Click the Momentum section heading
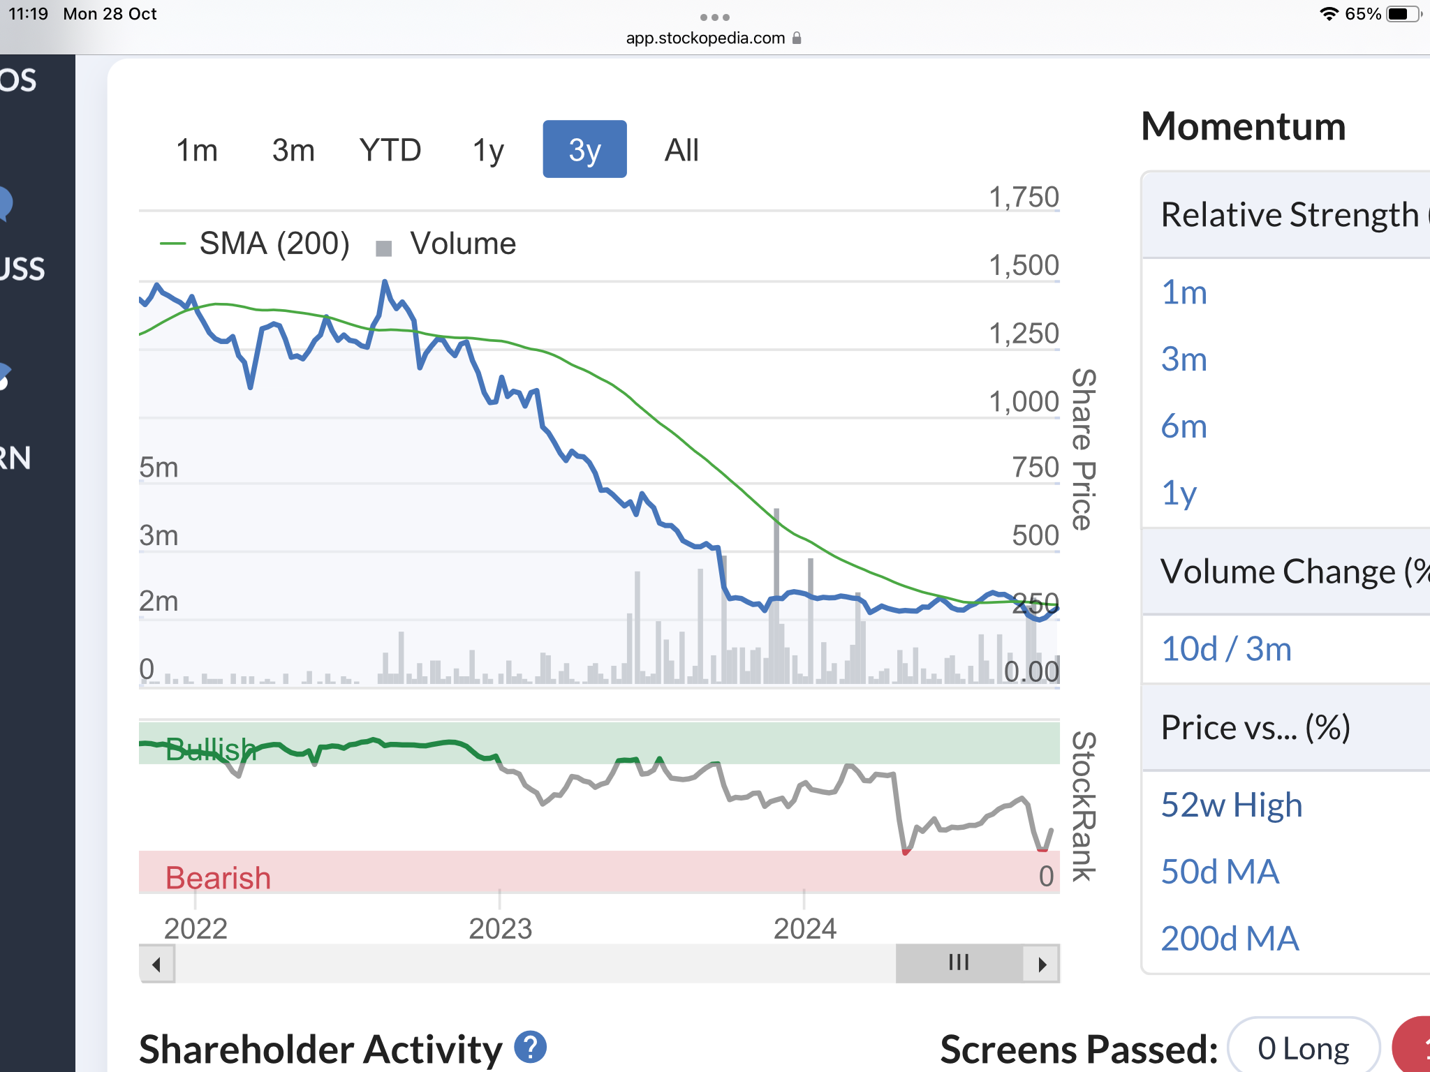The width and height of the screenshot is (1430, 1072). 1243,126
